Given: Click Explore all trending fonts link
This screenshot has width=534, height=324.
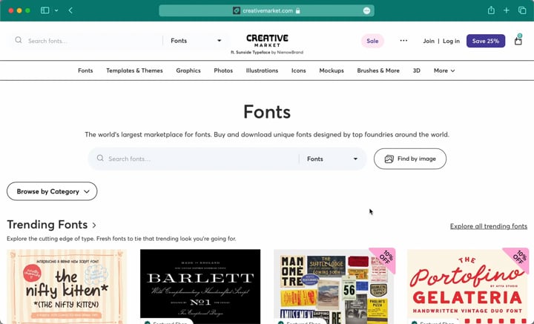Looking at the screenshot, I should tap(489, 226).
